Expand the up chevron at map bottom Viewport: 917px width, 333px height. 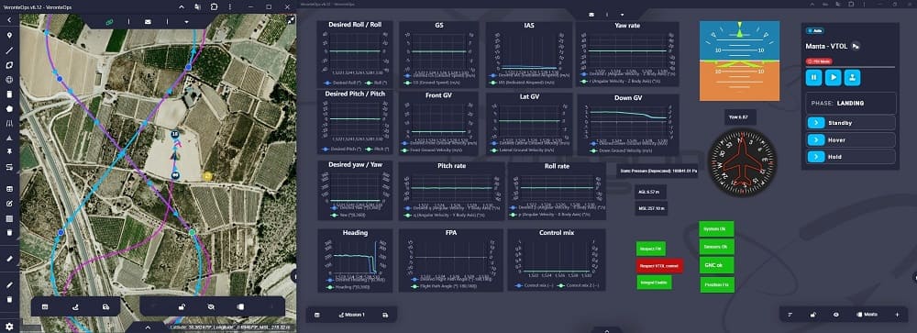click(x=148, y=327)
